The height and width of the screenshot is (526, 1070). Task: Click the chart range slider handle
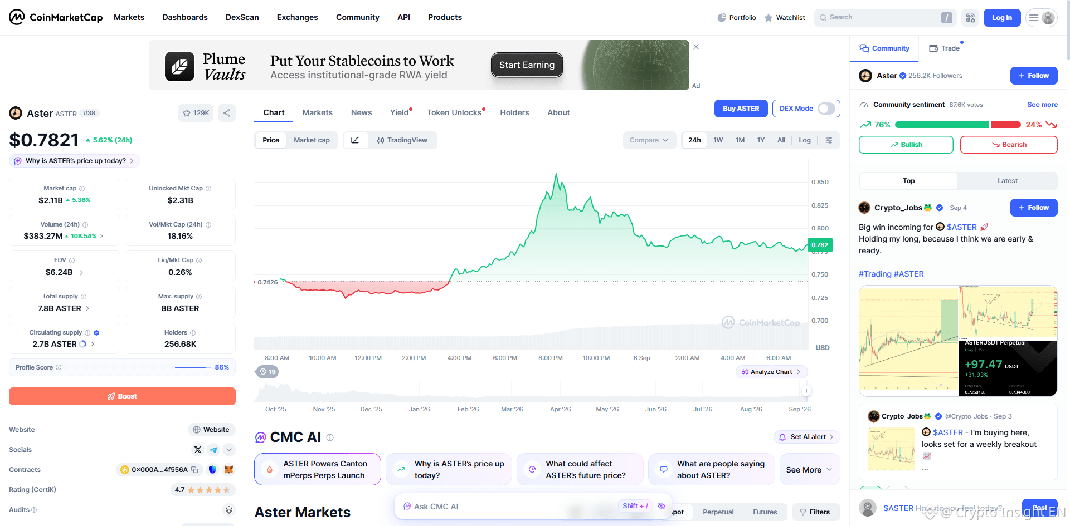(806, 391)
